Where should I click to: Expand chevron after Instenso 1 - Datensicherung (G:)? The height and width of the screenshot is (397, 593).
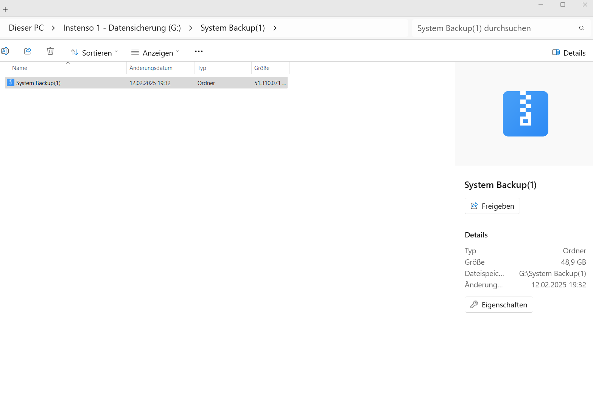191,28
